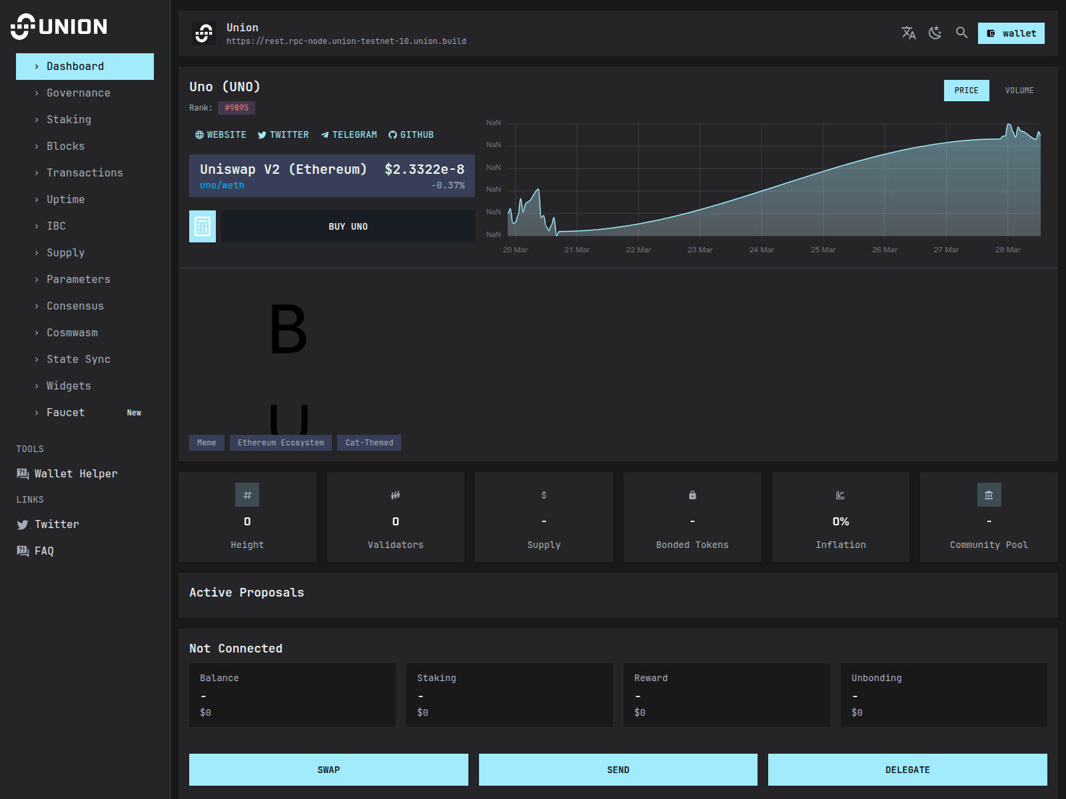This screenshot has height=799, width=1066.
Task: Switch chart to Volume
Action: (x=1019, y=91)
